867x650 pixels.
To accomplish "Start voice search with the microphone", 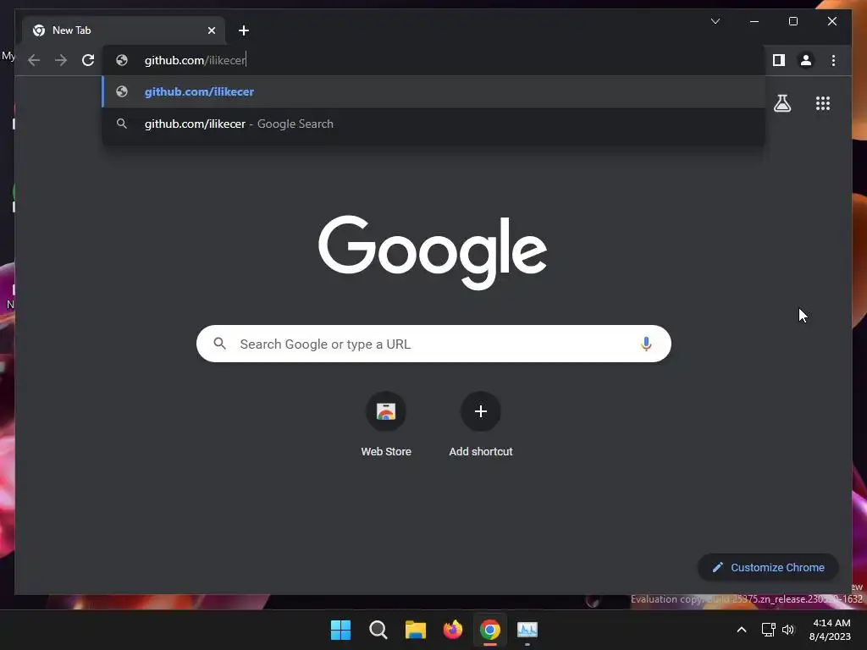I will (646, 344).
